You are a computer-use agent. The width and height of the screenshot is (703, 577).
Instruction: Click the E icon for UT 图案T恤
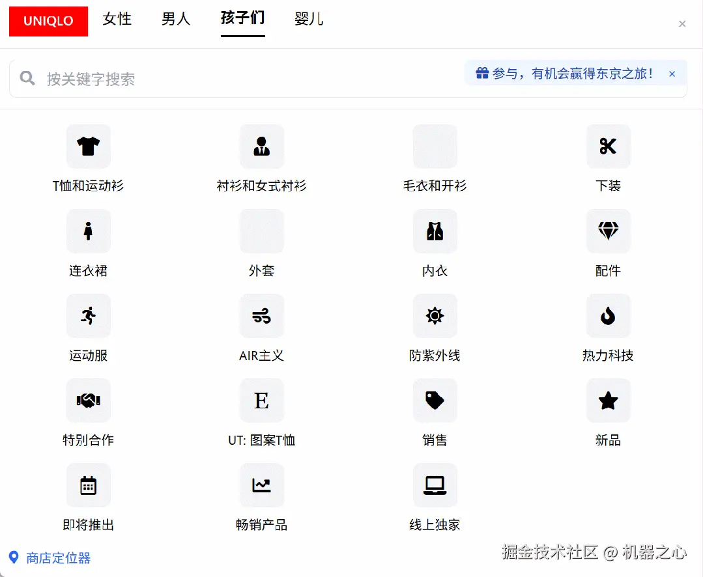click(x=261, y=401)
